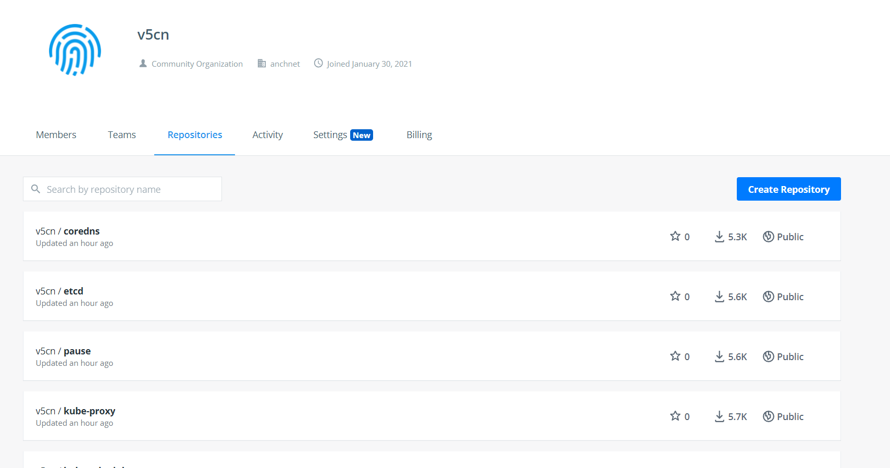Click the anchnet company building icon
This screenshot has height=468, width=890.
pos(262,64)
